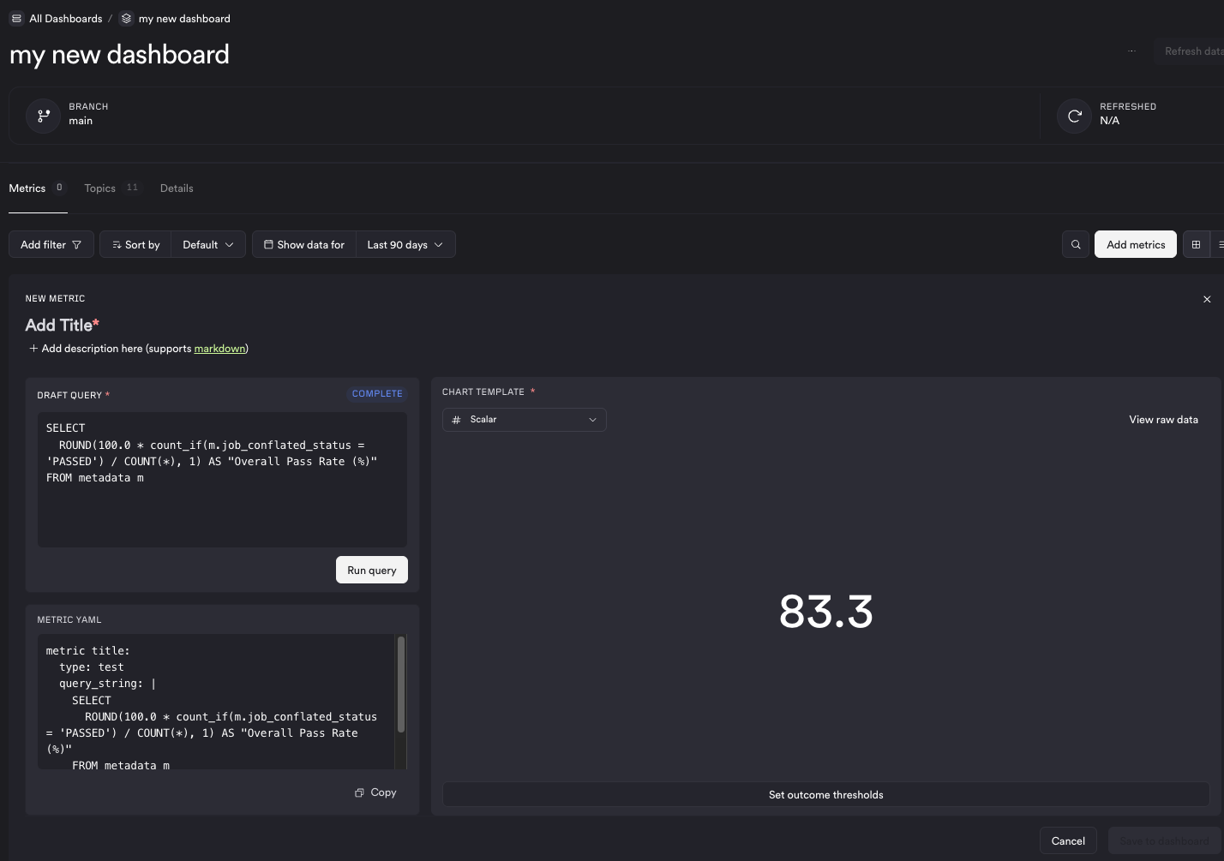The image size is (1224, 861).
Task: Switch to the Details tab
Action: point(177,188)
